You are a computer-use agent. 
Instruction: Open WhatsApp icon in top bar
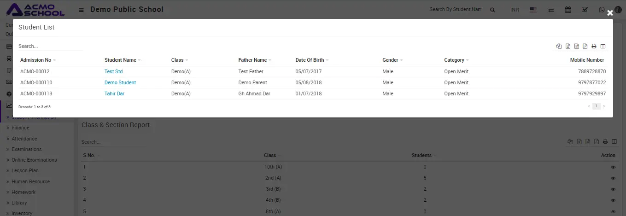coord(602,10)
